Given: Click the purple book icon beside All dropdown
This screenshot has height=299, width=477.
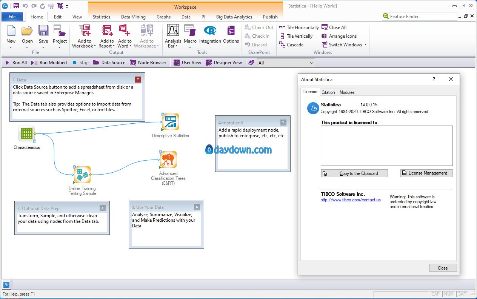Looking at the screenshot, I should coord(251,63).
